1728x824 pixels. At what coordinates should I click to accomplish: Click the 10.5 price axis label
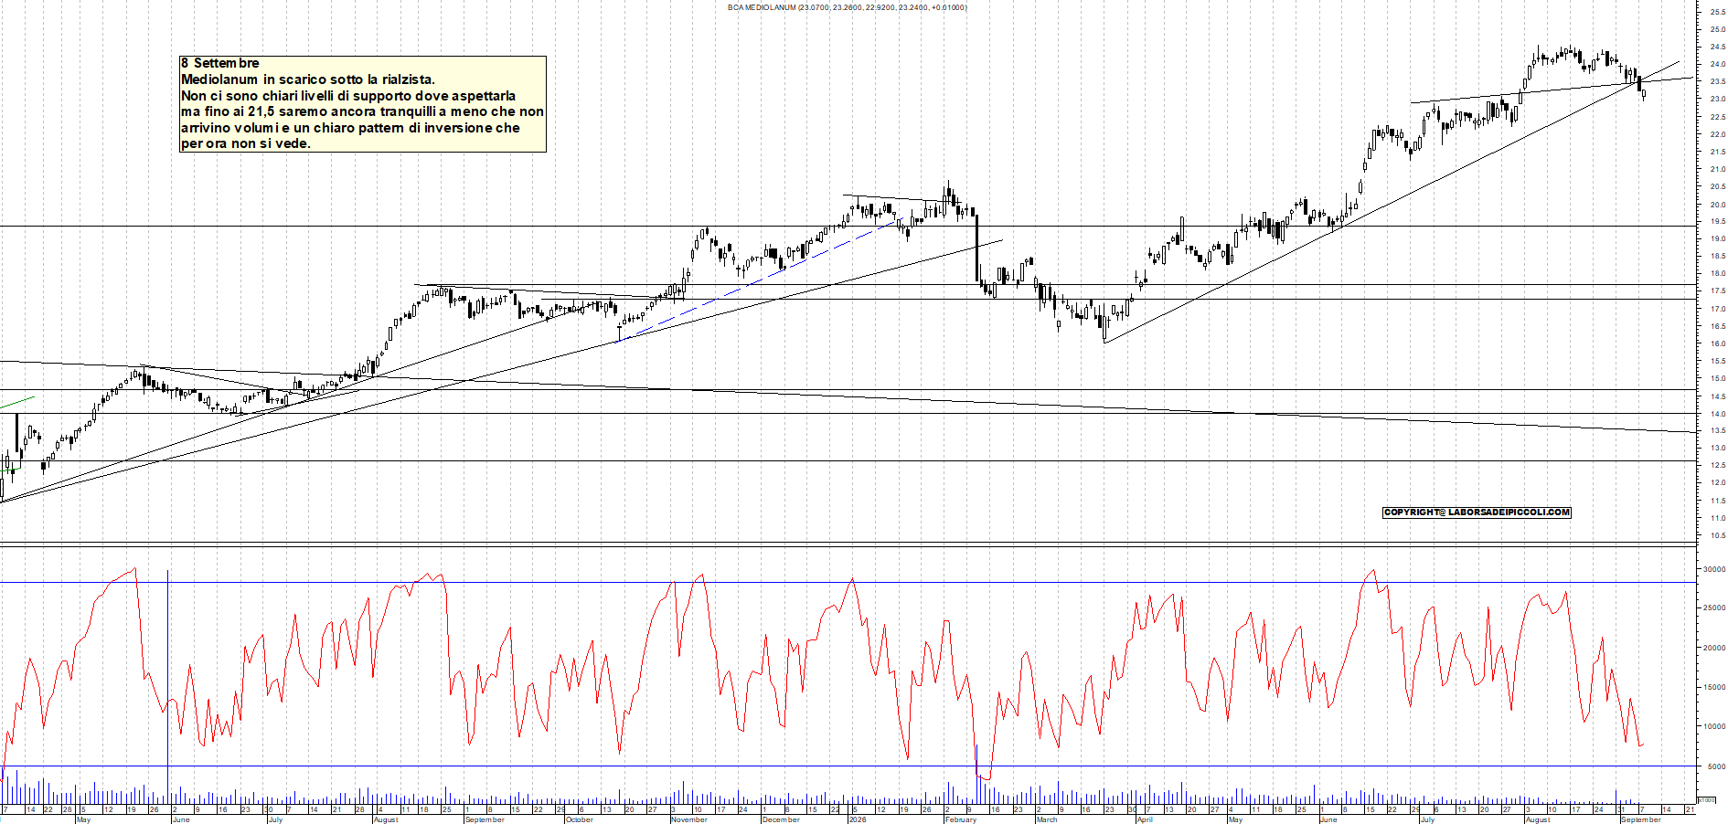pyautogui.click(x=1717, y=535)
